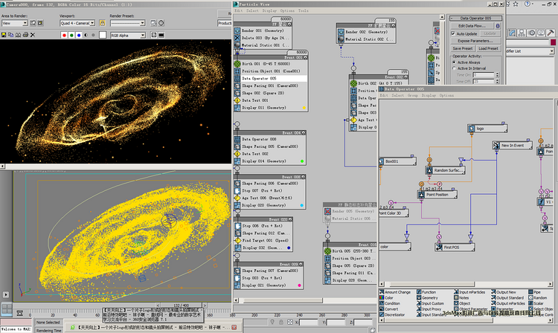This screenshot has width=558, height=333.
Task: Open Tools menu in Particle View
Action: [304, 10]
